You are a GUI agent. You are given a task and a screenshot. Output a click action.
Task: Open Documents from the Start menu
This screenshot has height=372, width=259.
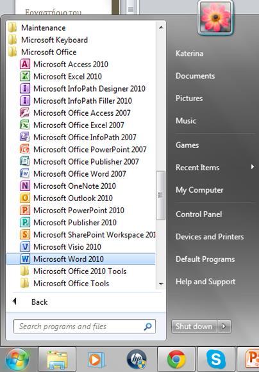tap(195, 76)
